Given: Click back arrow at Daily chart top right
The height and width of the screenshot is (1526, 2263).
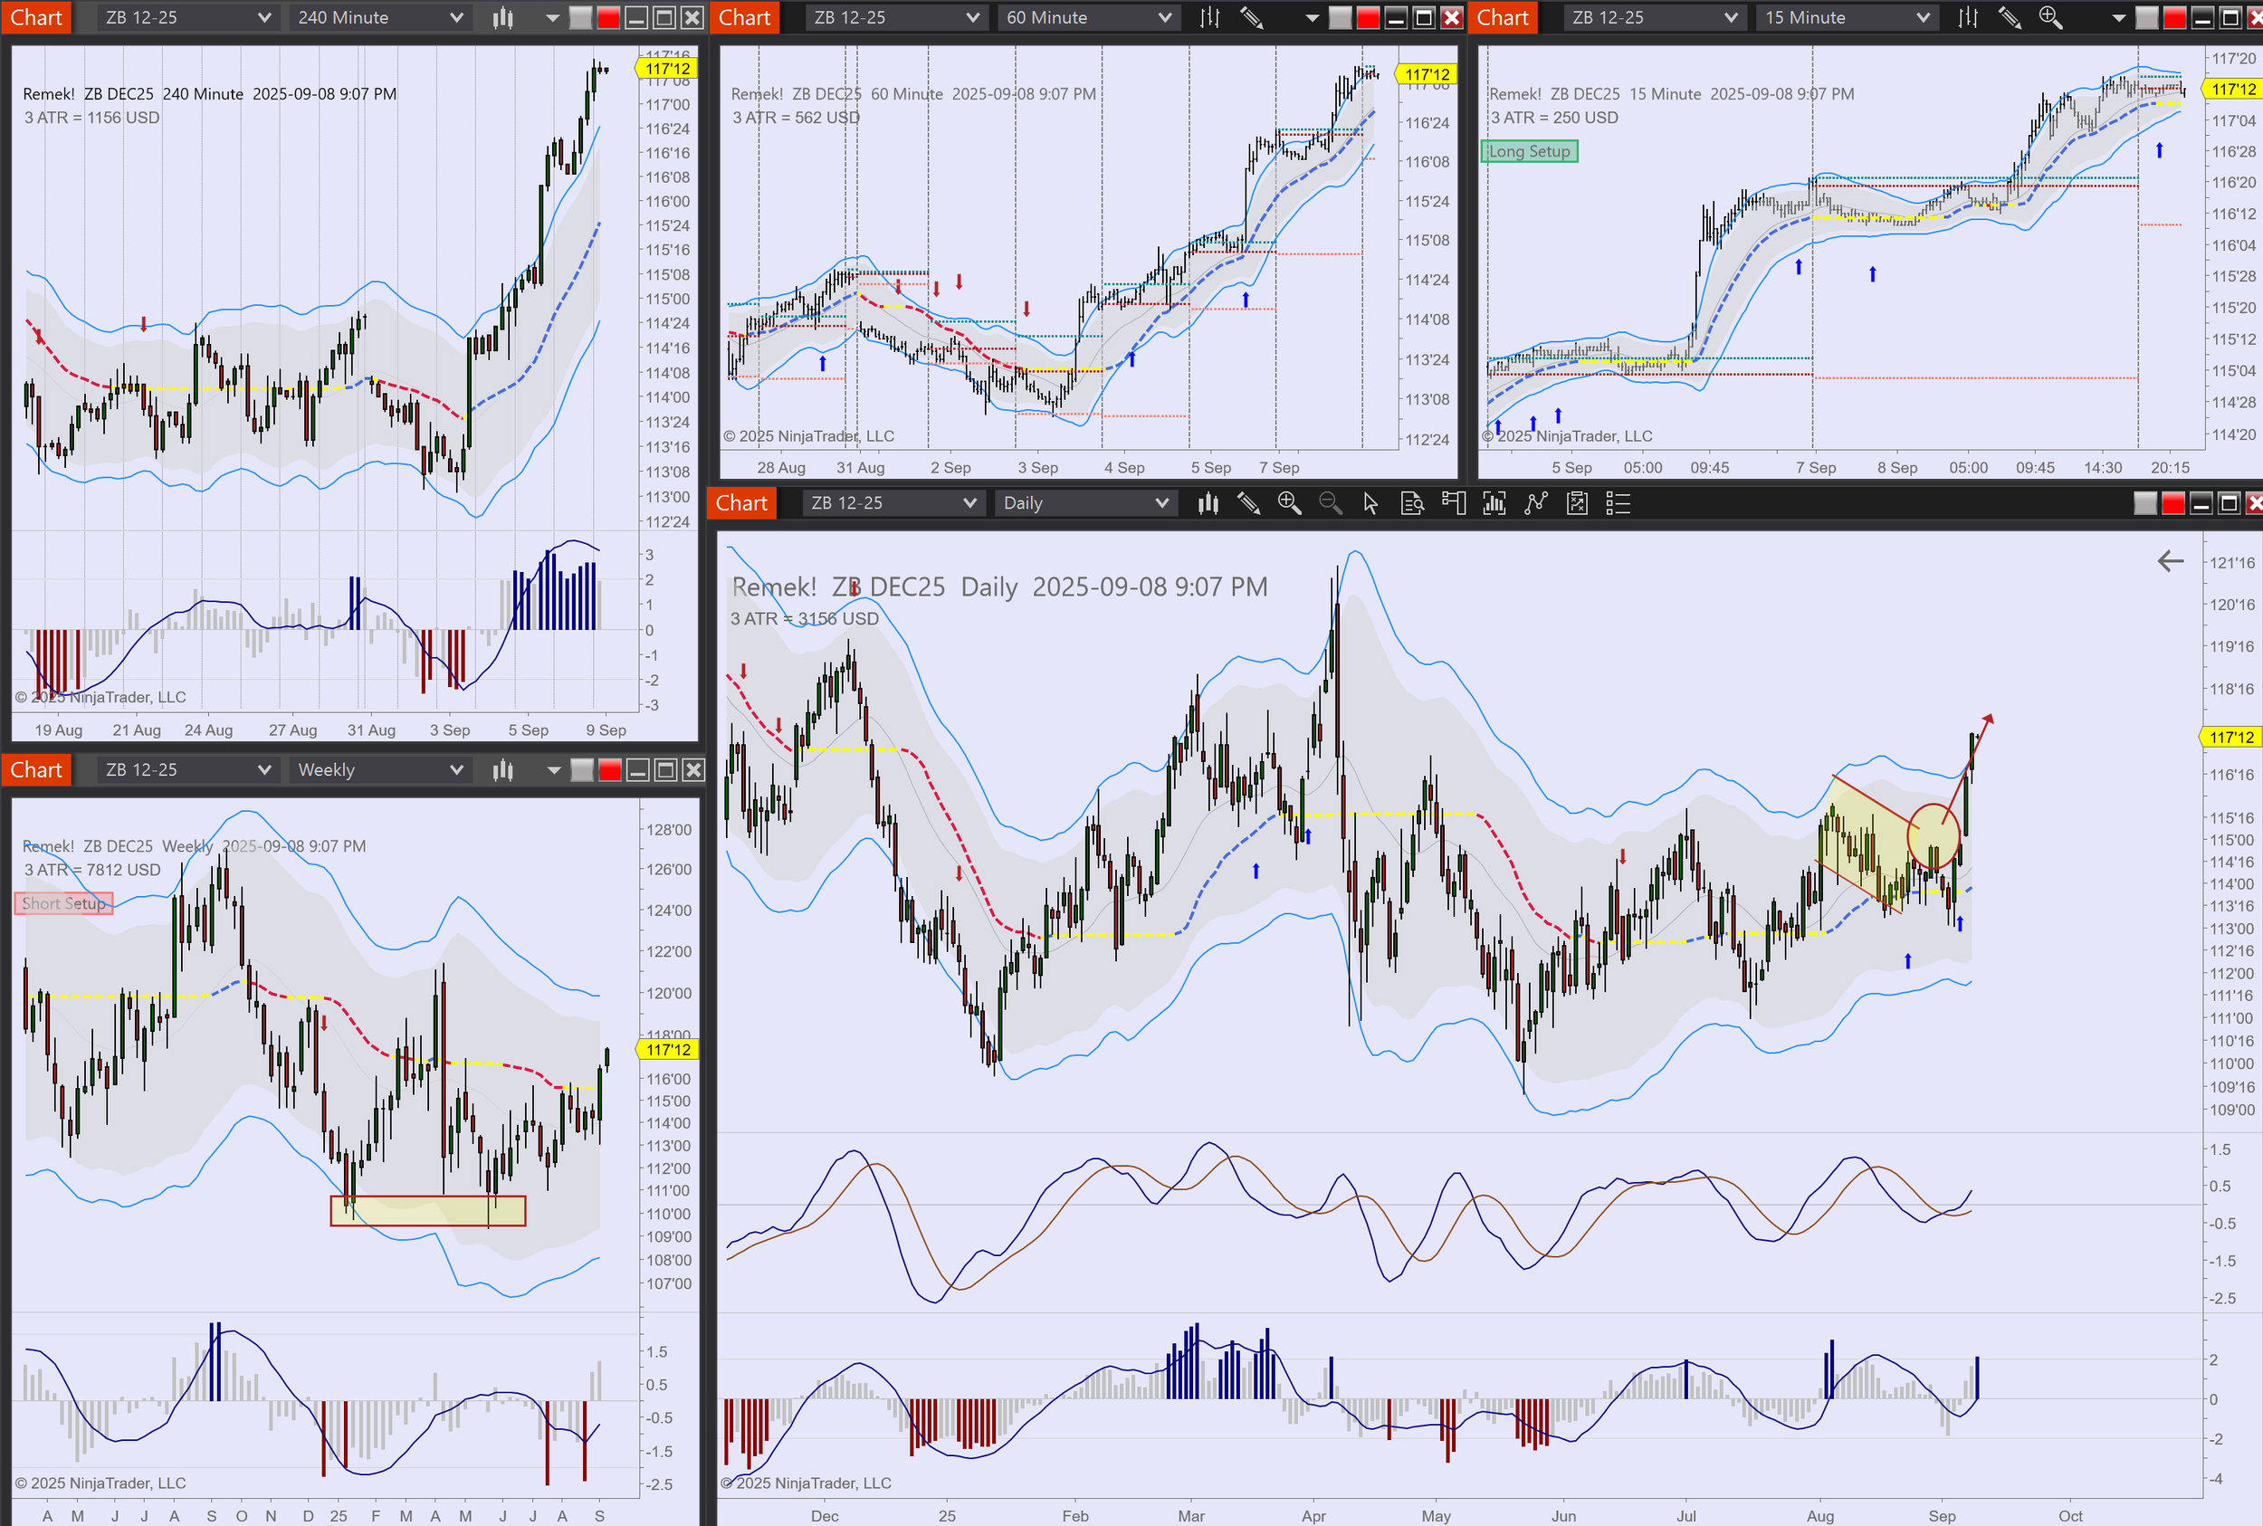Looking at the screenshot, I should coord(2171,560).
